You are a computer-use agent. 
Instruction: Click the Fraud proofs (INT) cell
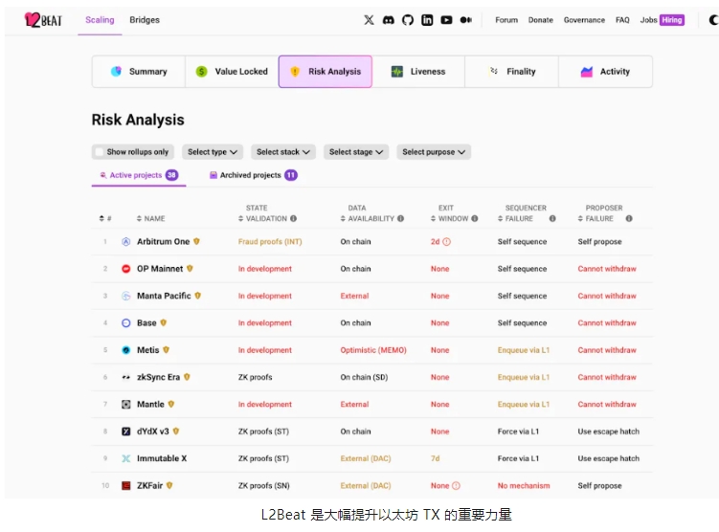pyautogui.click(x=270, y=241)
